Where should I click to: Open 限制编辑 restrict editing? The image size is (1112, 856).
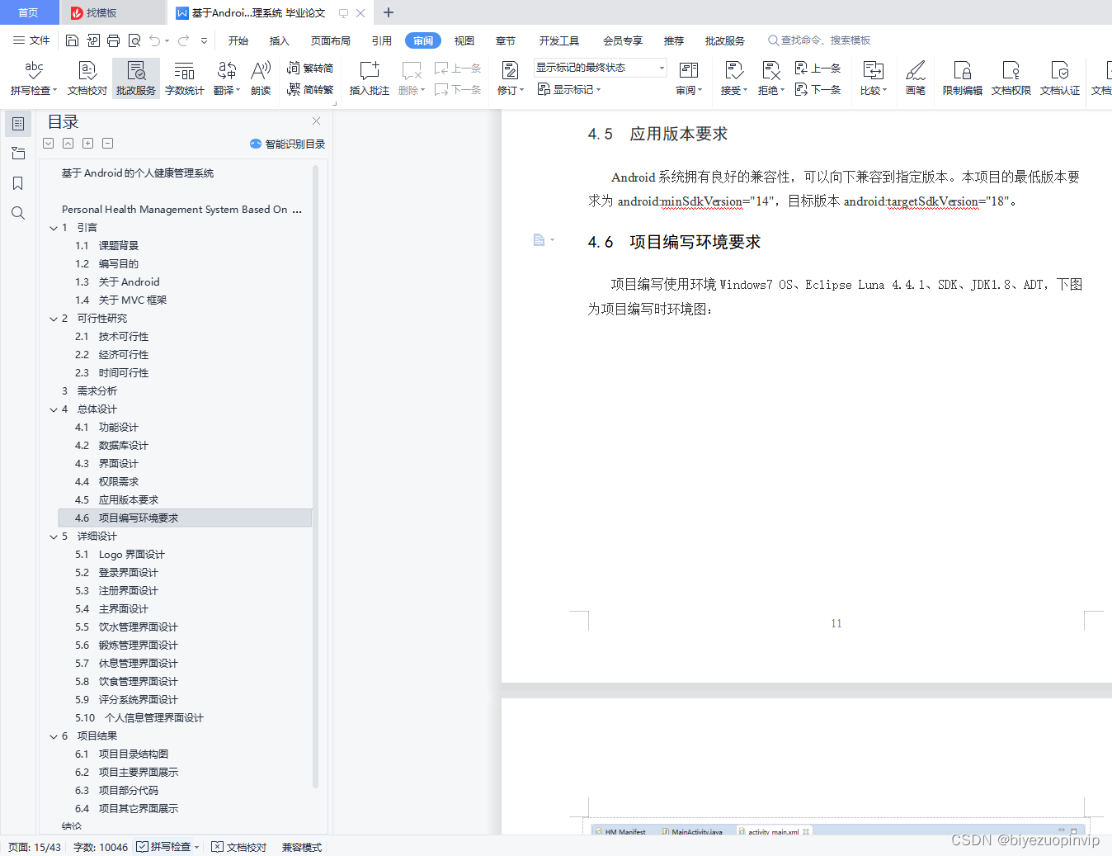point(963,78)
